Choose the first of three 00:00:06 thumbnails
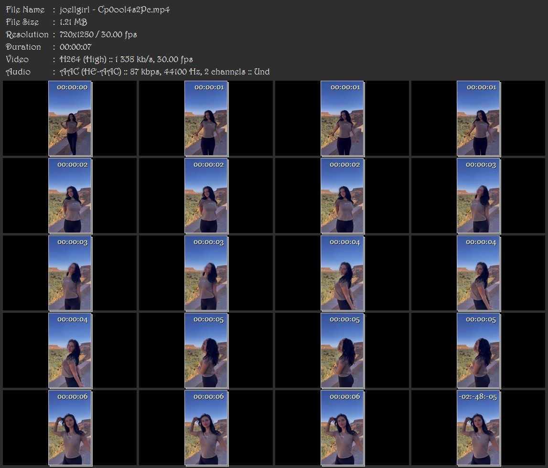The width and height of the screenshot is (548, 468). click(70, 427)
